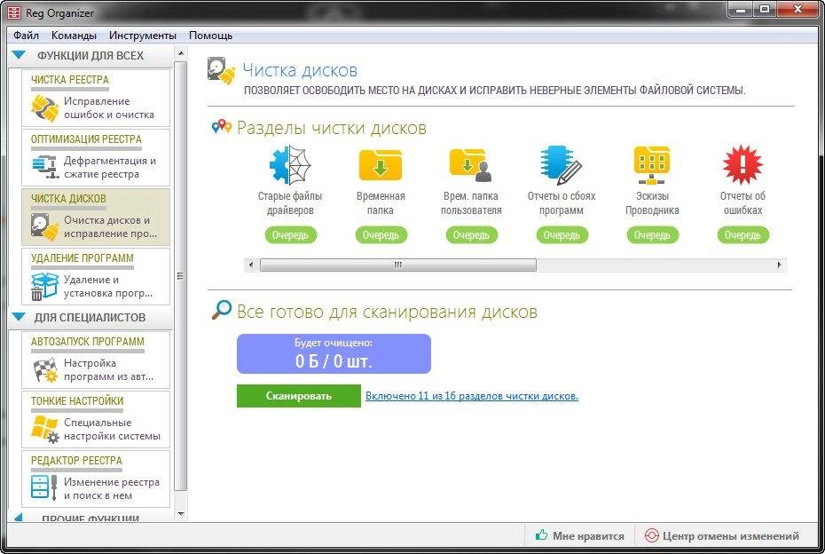Toggle Очередь under Эскизы Проводника
Image resolution: width=825 pixels, height=554 pixels.
[x=652, y=235]
